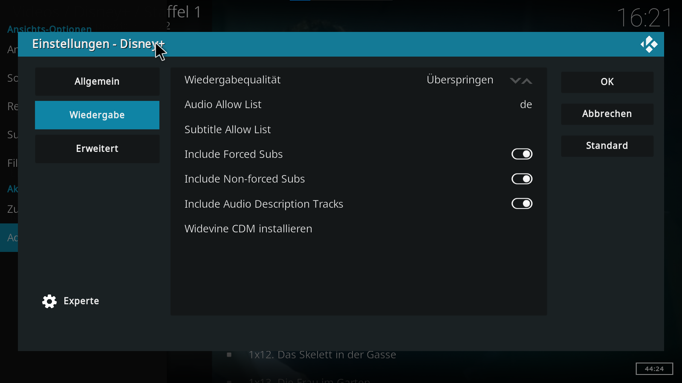Decrease Wiedergabequalität with down arrow
Viewport: 682px width, 383px height.
pyautogui.click(x=515, y=80)
